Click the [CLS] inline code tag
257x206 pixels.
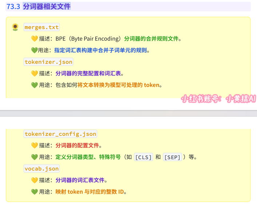144,157
